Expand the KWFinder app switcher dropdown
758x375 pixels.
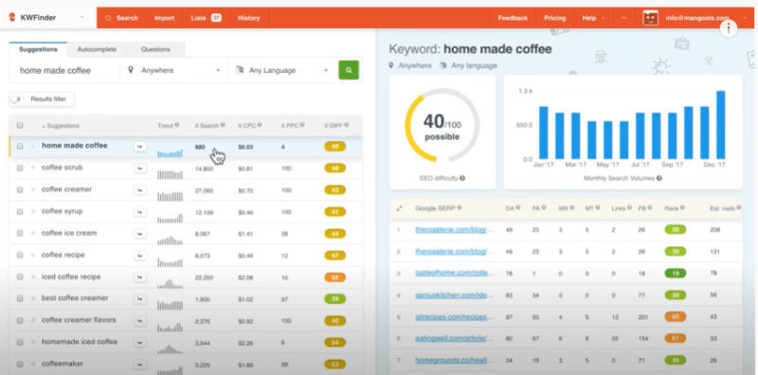[81, 17]
